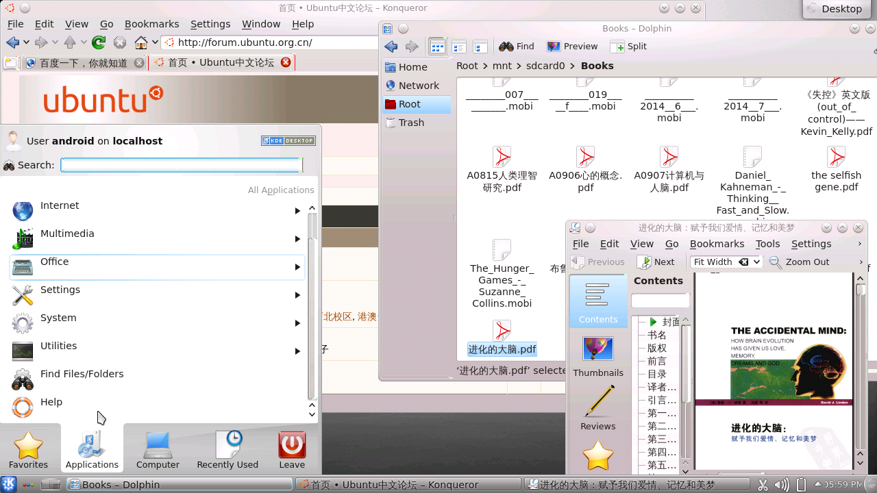Select Root in Dolphin places panel
Viewport: 877px width, 493px height.
click(x=416, y=104)
